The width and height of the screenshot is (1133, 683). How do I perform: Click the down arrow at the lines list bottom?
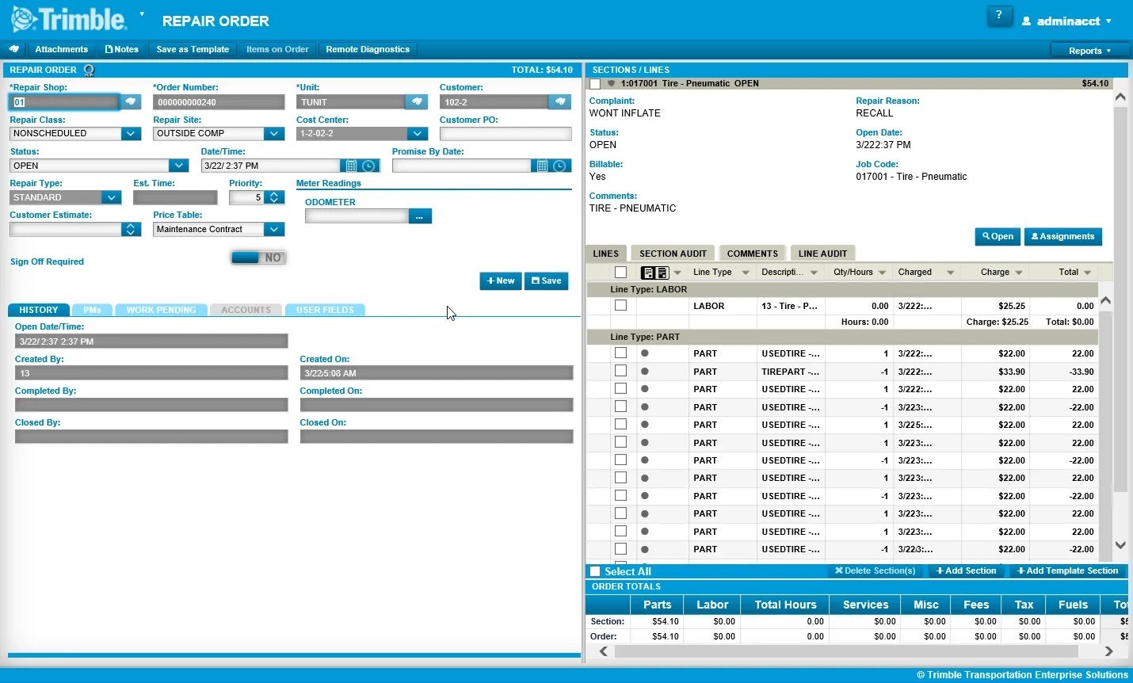click(x=1120, y=545)
